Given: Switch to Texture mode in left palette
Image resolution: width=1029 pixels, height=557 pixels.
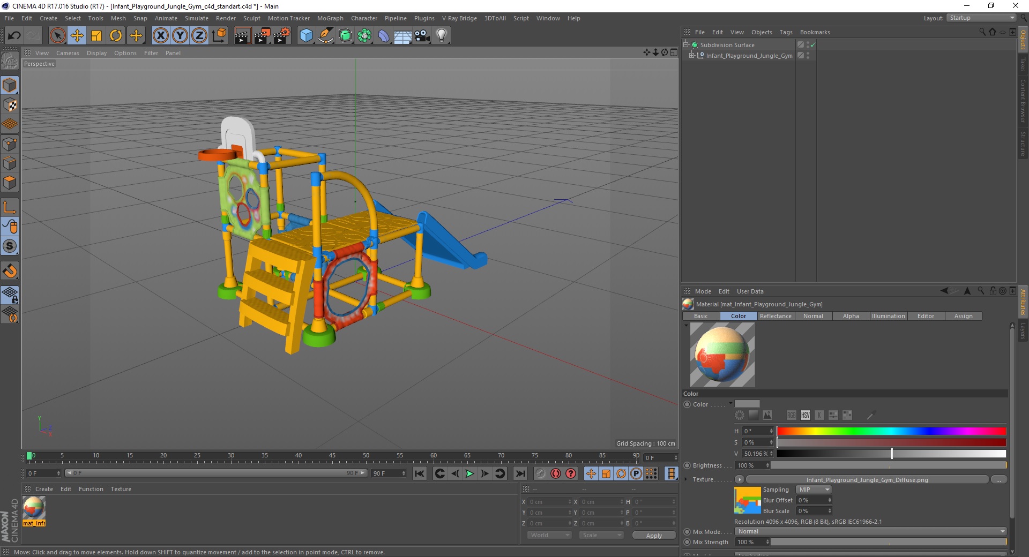Looking at the screenshot, I should pos(10,105).
